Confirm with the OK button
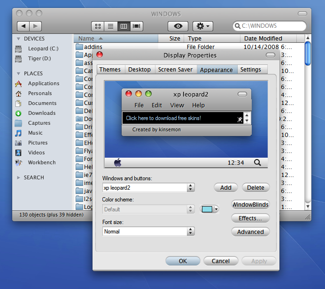 coord(183,261)
